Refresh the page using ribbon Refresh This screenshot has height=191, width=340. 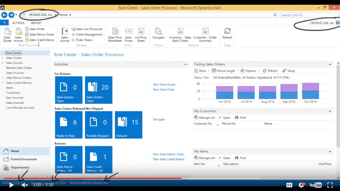point(227,34)
